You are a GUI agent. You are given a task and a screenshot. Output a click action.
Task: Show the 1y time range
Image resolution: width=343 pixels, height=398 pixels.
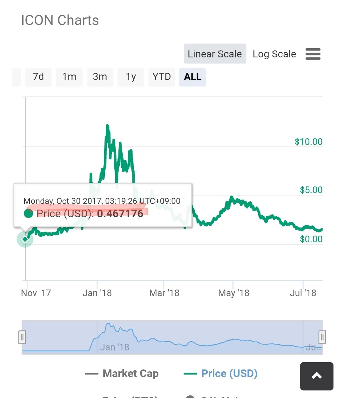[131, 77]
